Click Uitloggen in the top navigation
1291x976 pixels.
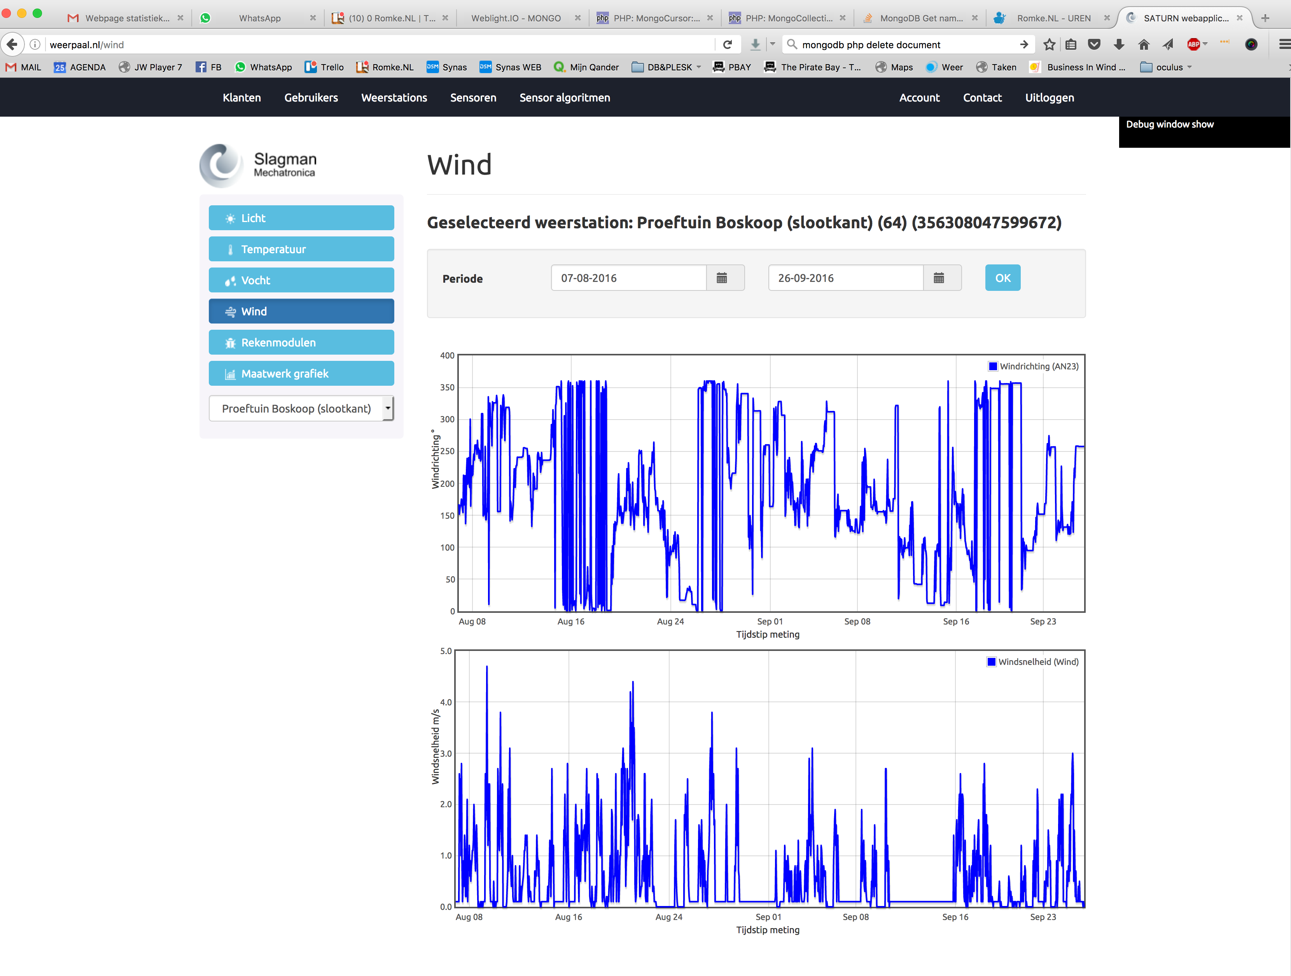tap(1049, 98)
